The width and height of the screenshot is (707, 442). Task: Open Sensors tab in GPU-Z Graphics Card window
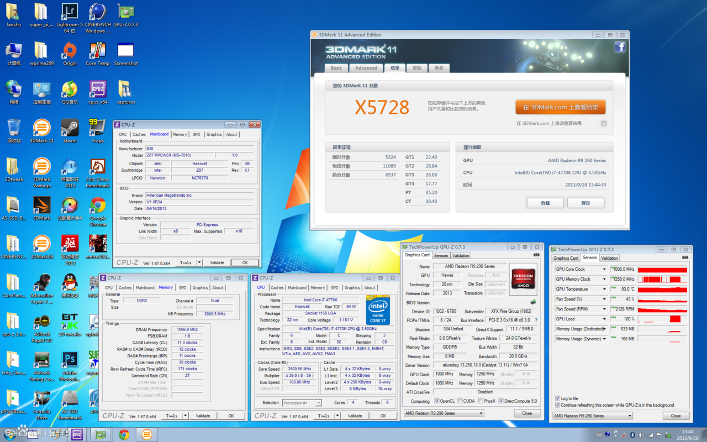[441, 256]
